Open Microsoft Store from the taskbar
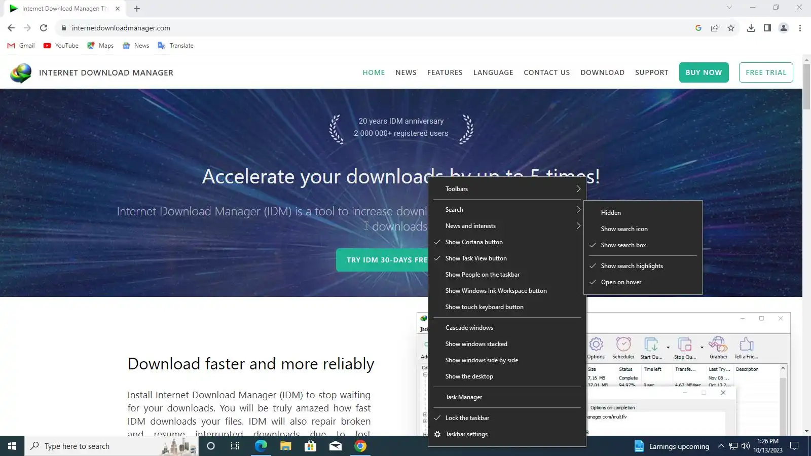 (310, 446)
